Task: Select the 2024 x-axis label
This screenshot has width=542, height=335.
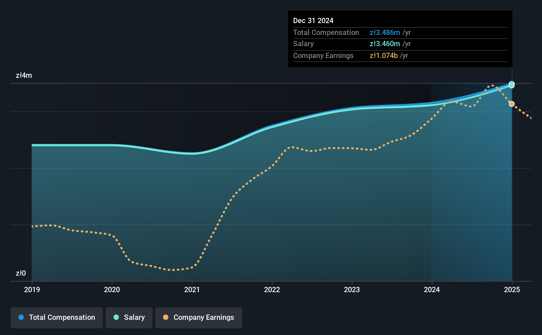Action: coord(432,289)
